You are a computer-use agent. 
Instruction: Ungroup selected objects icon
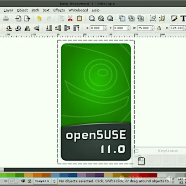coord(162,19)
